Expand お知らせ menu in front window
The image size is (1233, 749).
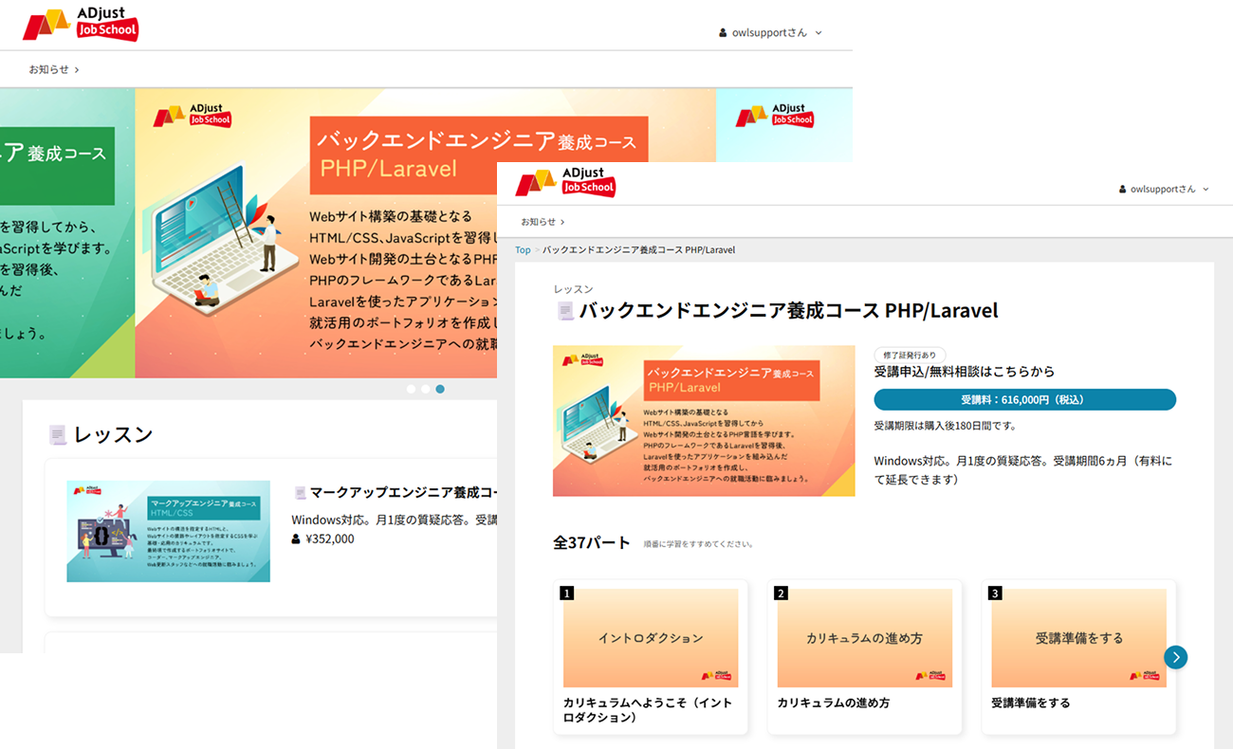click(543, 222)
